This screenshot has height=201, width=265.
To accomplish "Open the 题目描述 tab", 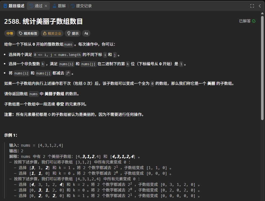I will click(14, 6).
